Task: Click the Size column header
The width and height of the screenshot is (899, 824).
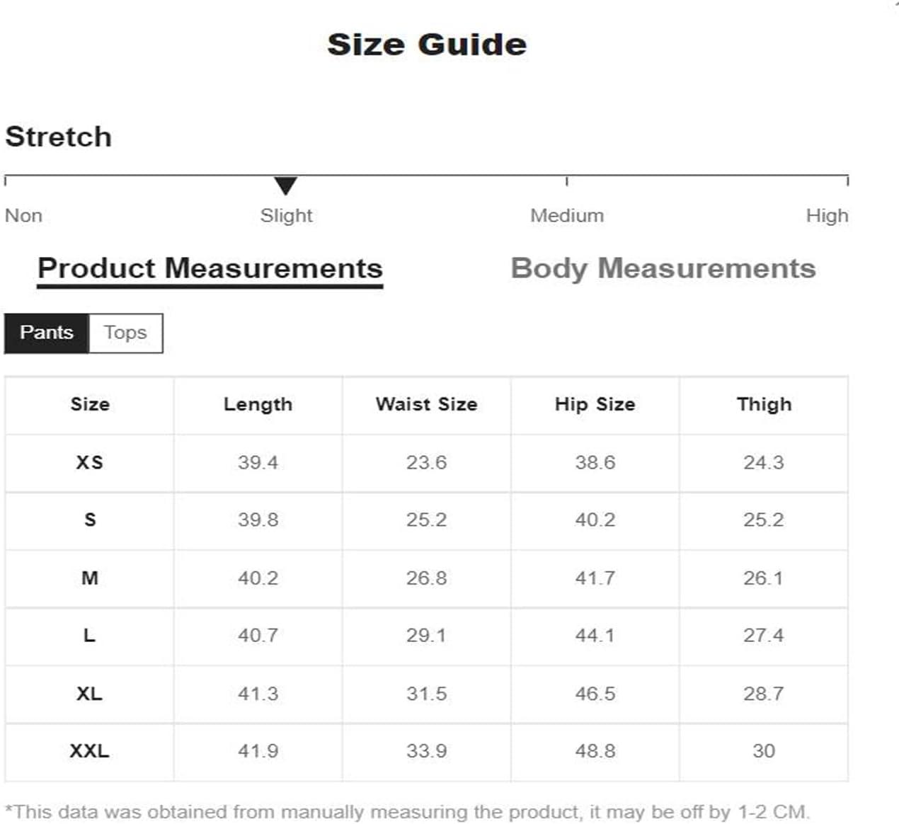Action: click(x=90, y=404)
